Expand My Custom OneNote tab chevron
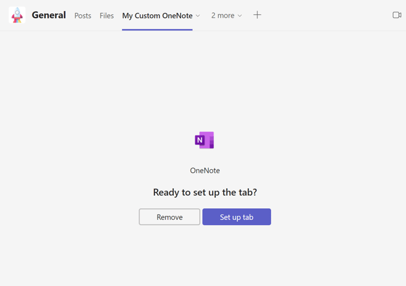Screen dimensions: 406x286 coord(198,16)
